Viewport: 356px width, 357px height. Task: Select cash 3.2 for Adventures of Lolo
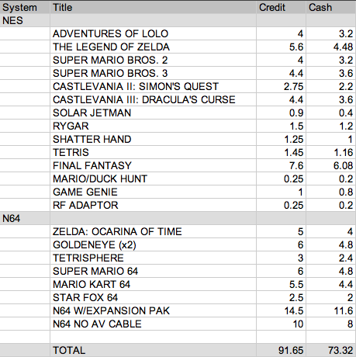331,33
